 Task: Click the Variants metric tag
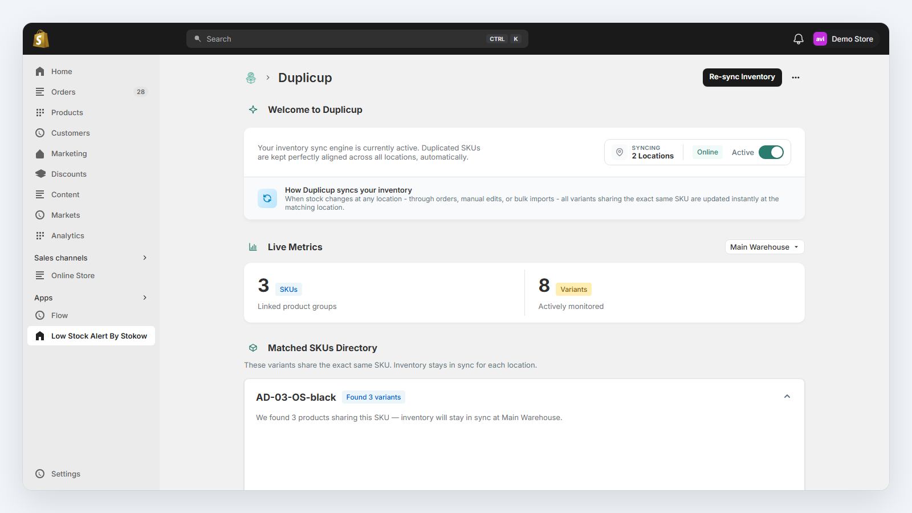[573, 290]
